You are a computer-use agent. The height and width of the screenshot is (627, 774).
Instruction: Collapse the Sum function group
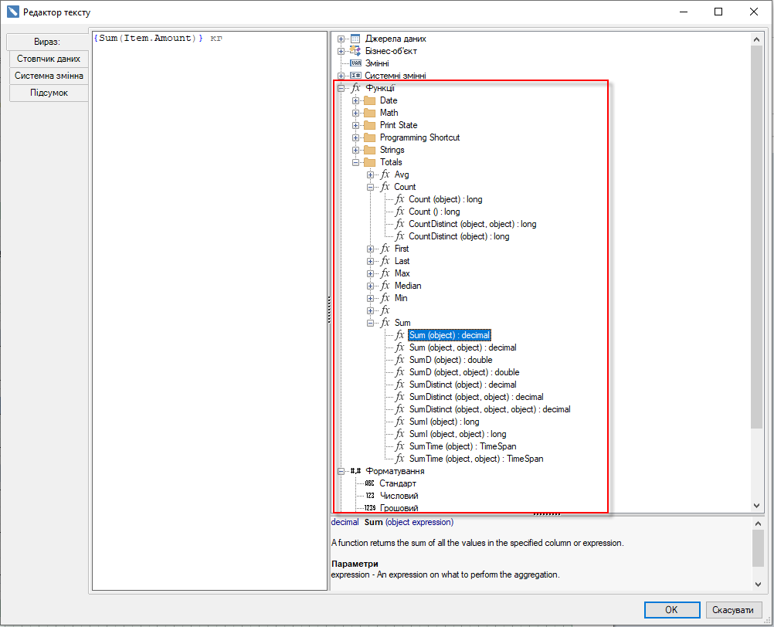click(370, 323)
